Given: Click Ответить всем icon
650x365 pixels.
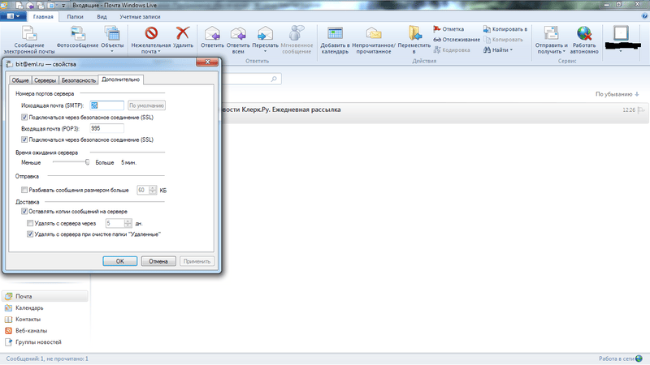Looking at the screenshot, I should coord(238,33).
